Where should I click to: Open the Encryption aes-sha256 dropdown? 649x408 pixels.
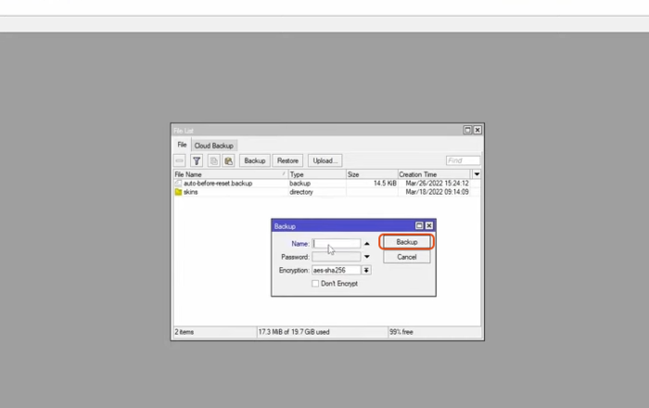coord(366,270)
